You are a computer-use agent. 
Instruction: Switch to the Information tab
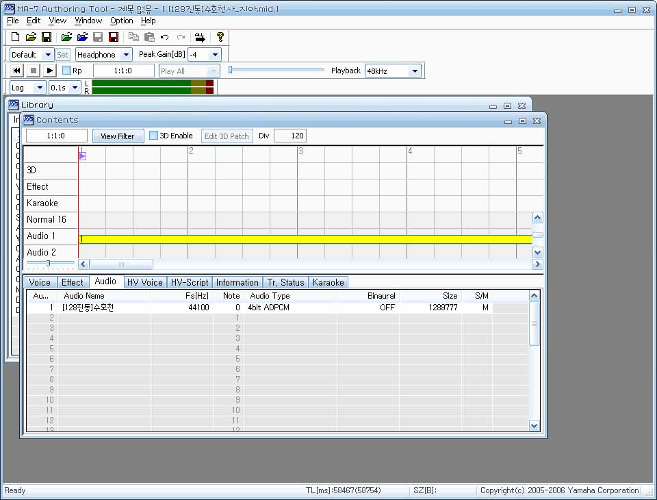237,282
